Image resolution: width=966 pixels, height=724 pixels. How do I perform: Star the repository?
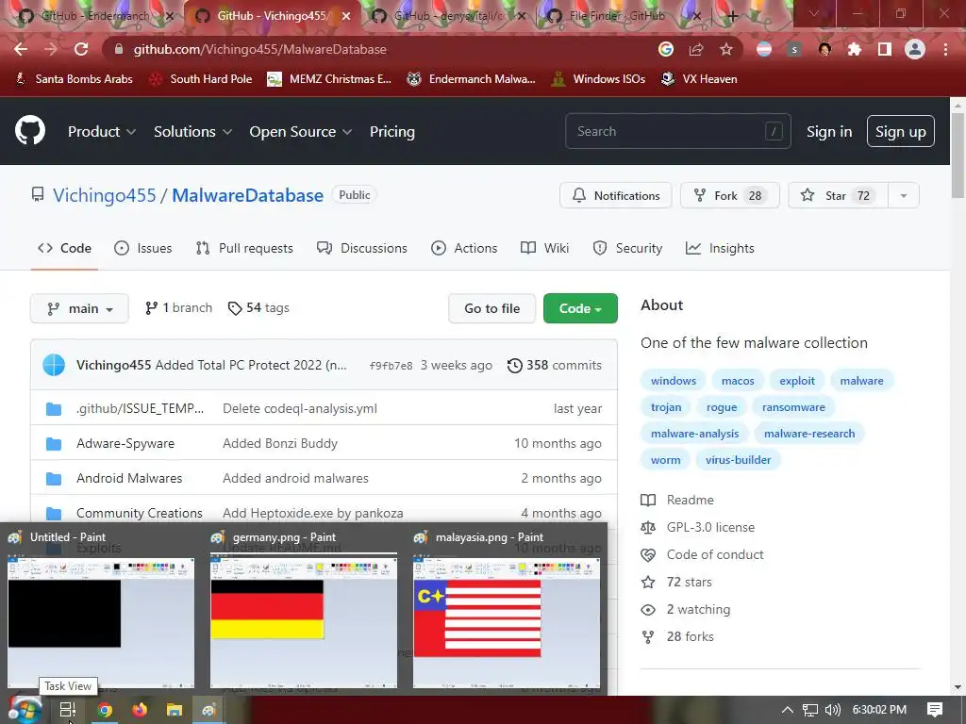[838, 196]
